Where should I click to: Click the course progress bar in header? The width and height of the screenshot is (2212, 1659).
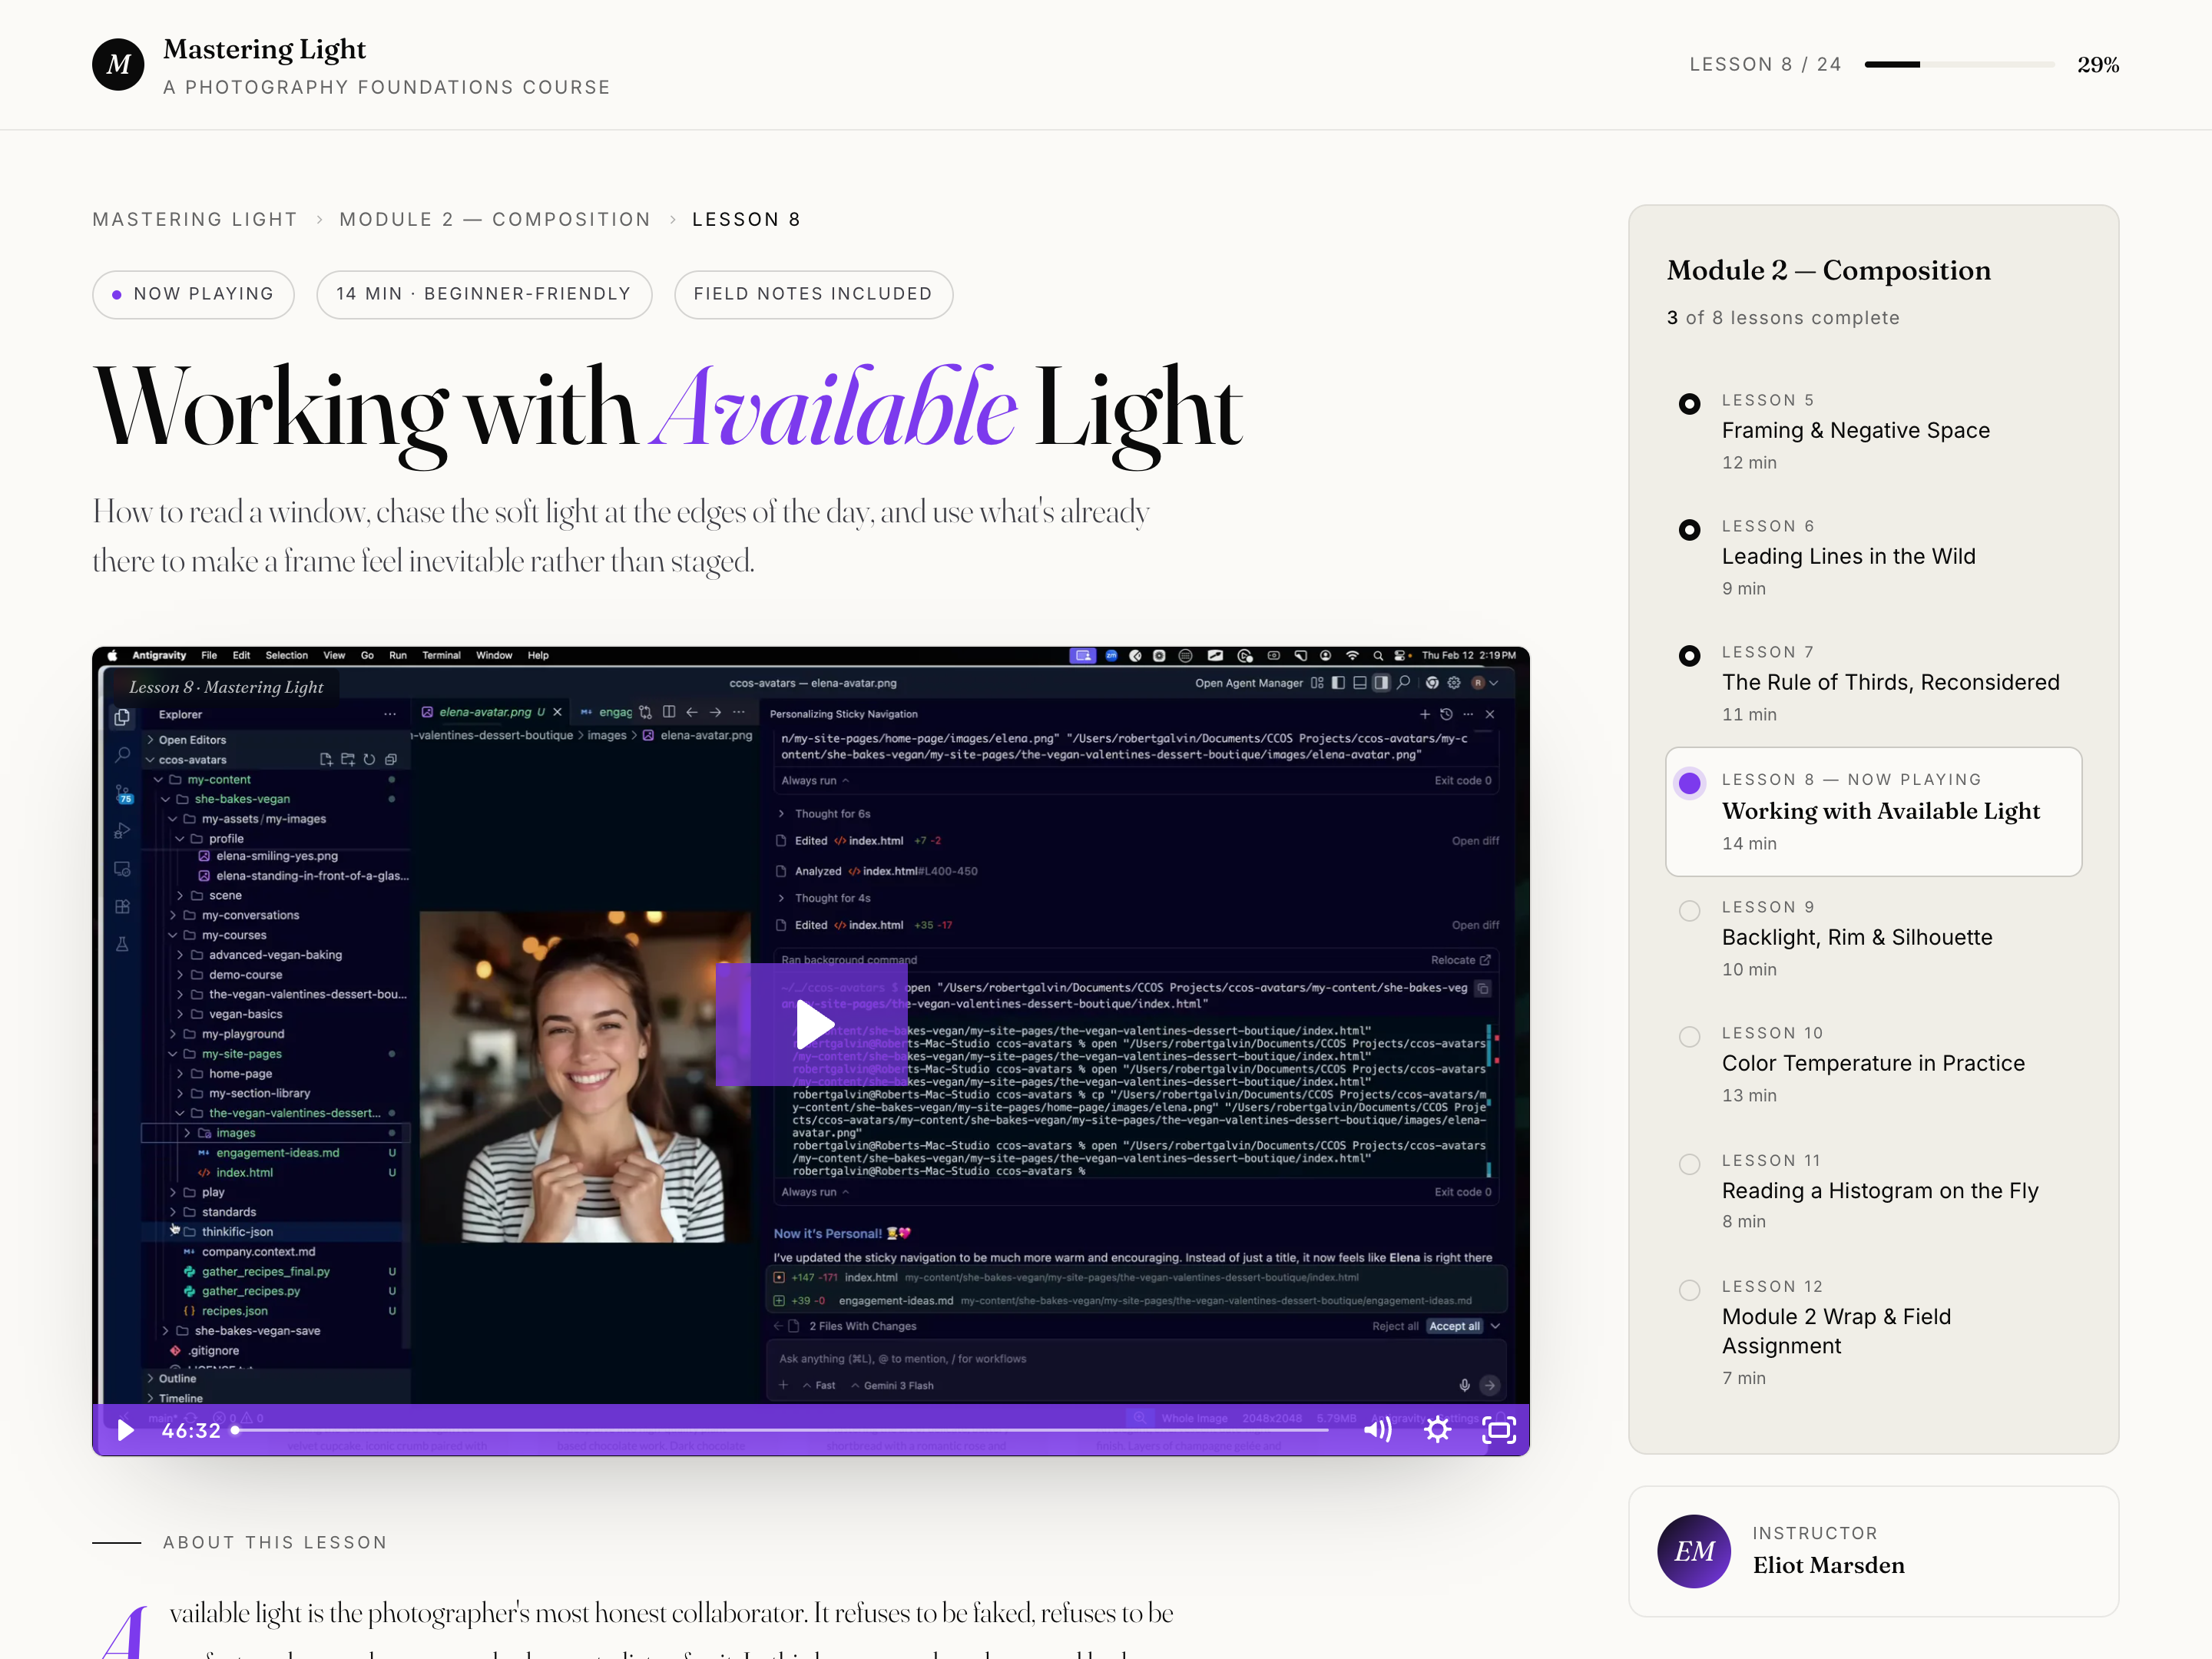pos(1959,64)
